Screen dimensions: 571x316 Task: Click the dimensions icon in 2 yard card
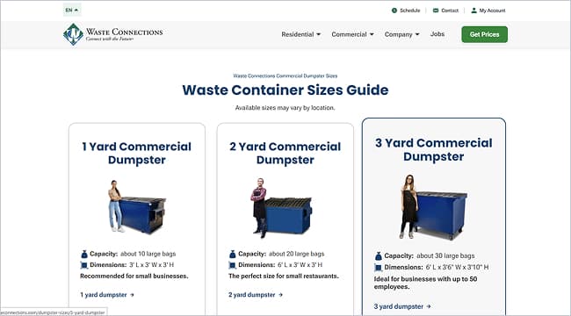coord(232,265)
